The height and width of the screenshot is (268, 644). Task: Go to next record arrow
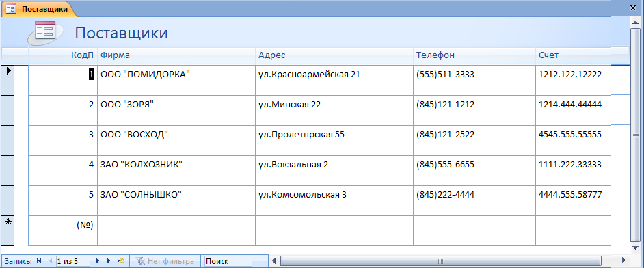click(x=98, y=261)
